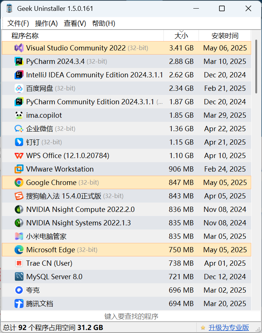Select the Google Chrome icon
262x333 pixels.
click(19, 182)
